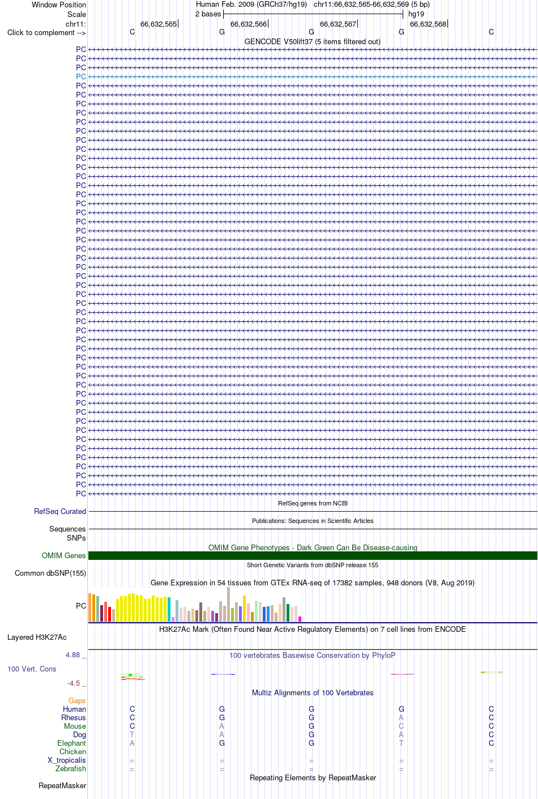The image size is (538, 799).
Task: Click the 'SNPs' publications track label
Action: pyautogui.click(x=76, y=538)
